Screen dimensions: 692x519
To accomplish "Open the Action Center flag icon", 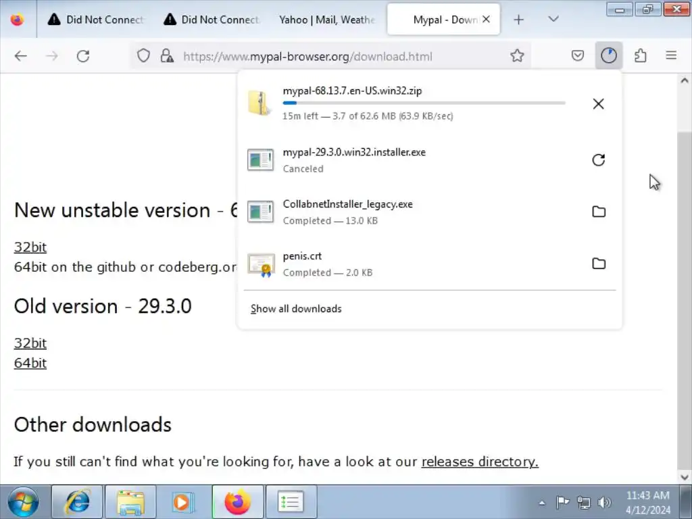I will 562,502.
